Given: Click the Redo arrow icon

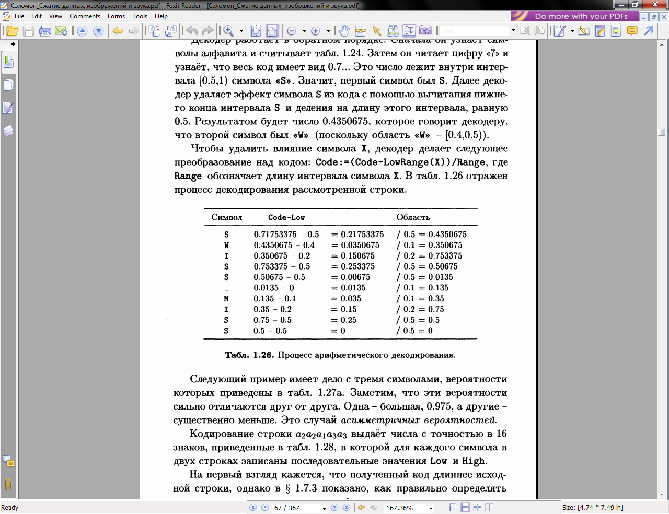Looking at the screenshot, I should tap(207, 31).
